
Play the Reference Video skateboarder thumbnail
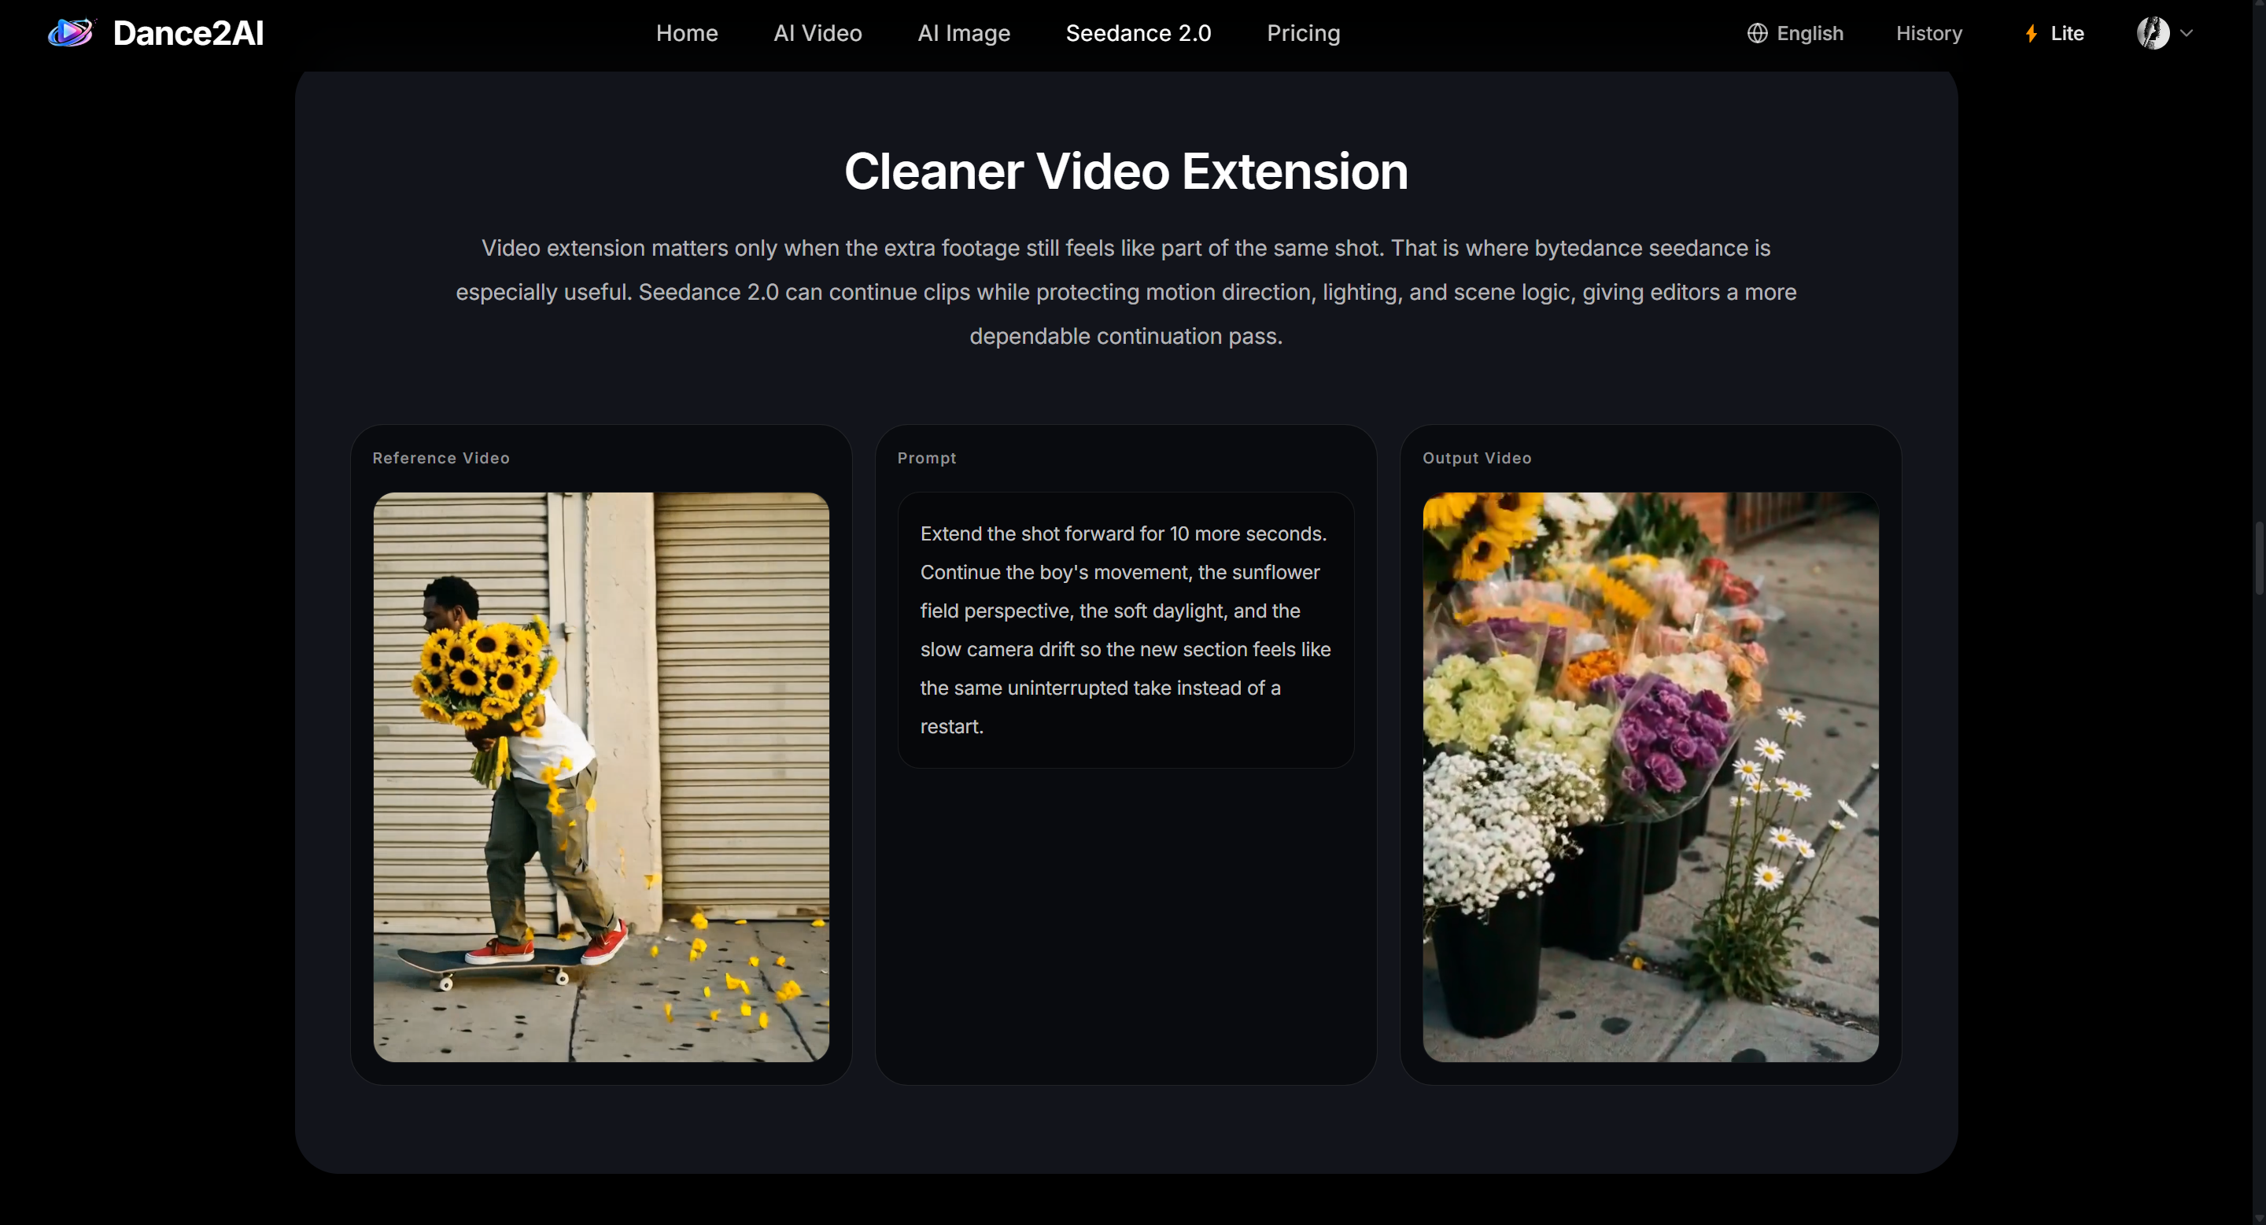601,777
